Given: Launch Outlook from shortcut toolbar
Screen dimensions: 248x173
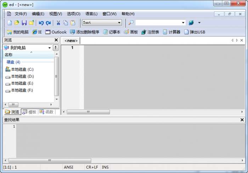Looking at the screenshot, I should pyautogui.click(x=56, y=32).
